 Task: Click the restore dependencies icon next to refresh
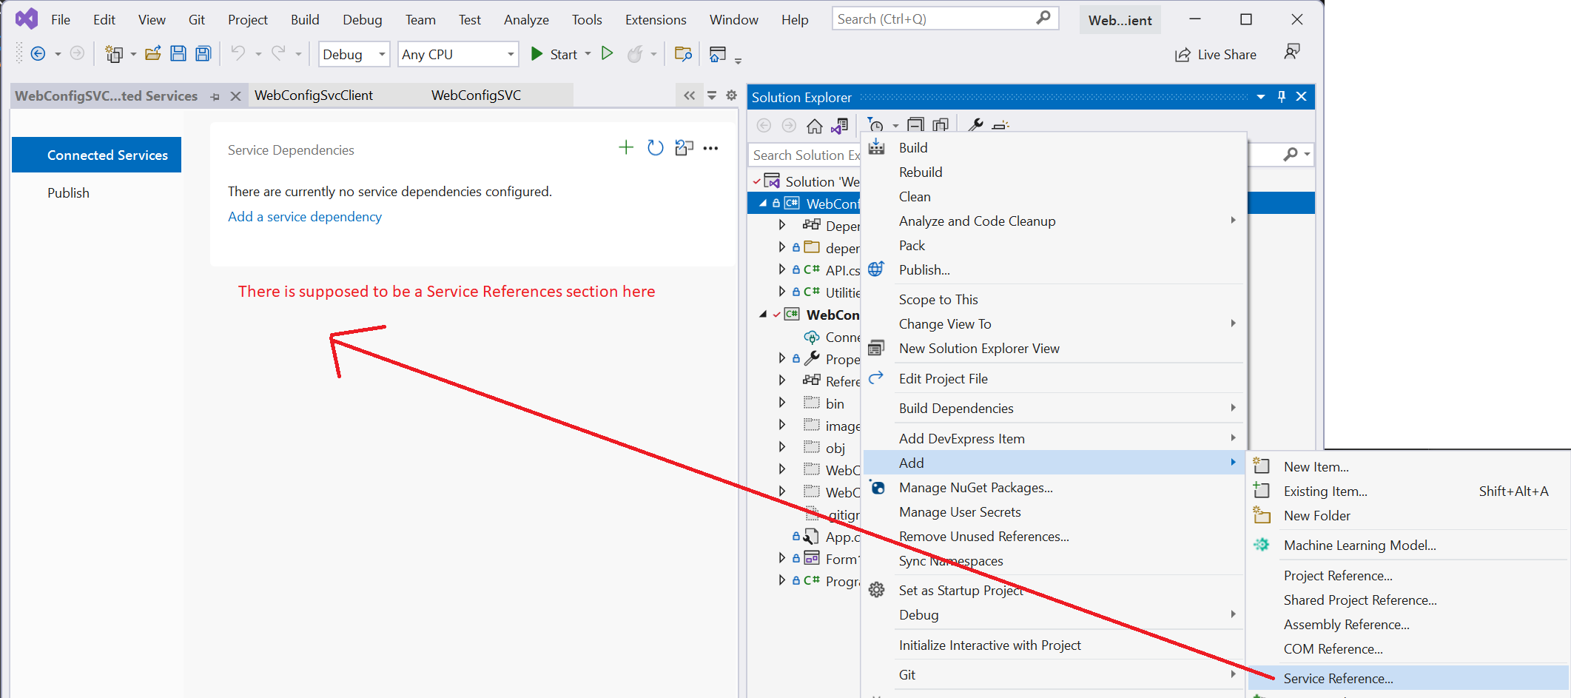[684, 147]
